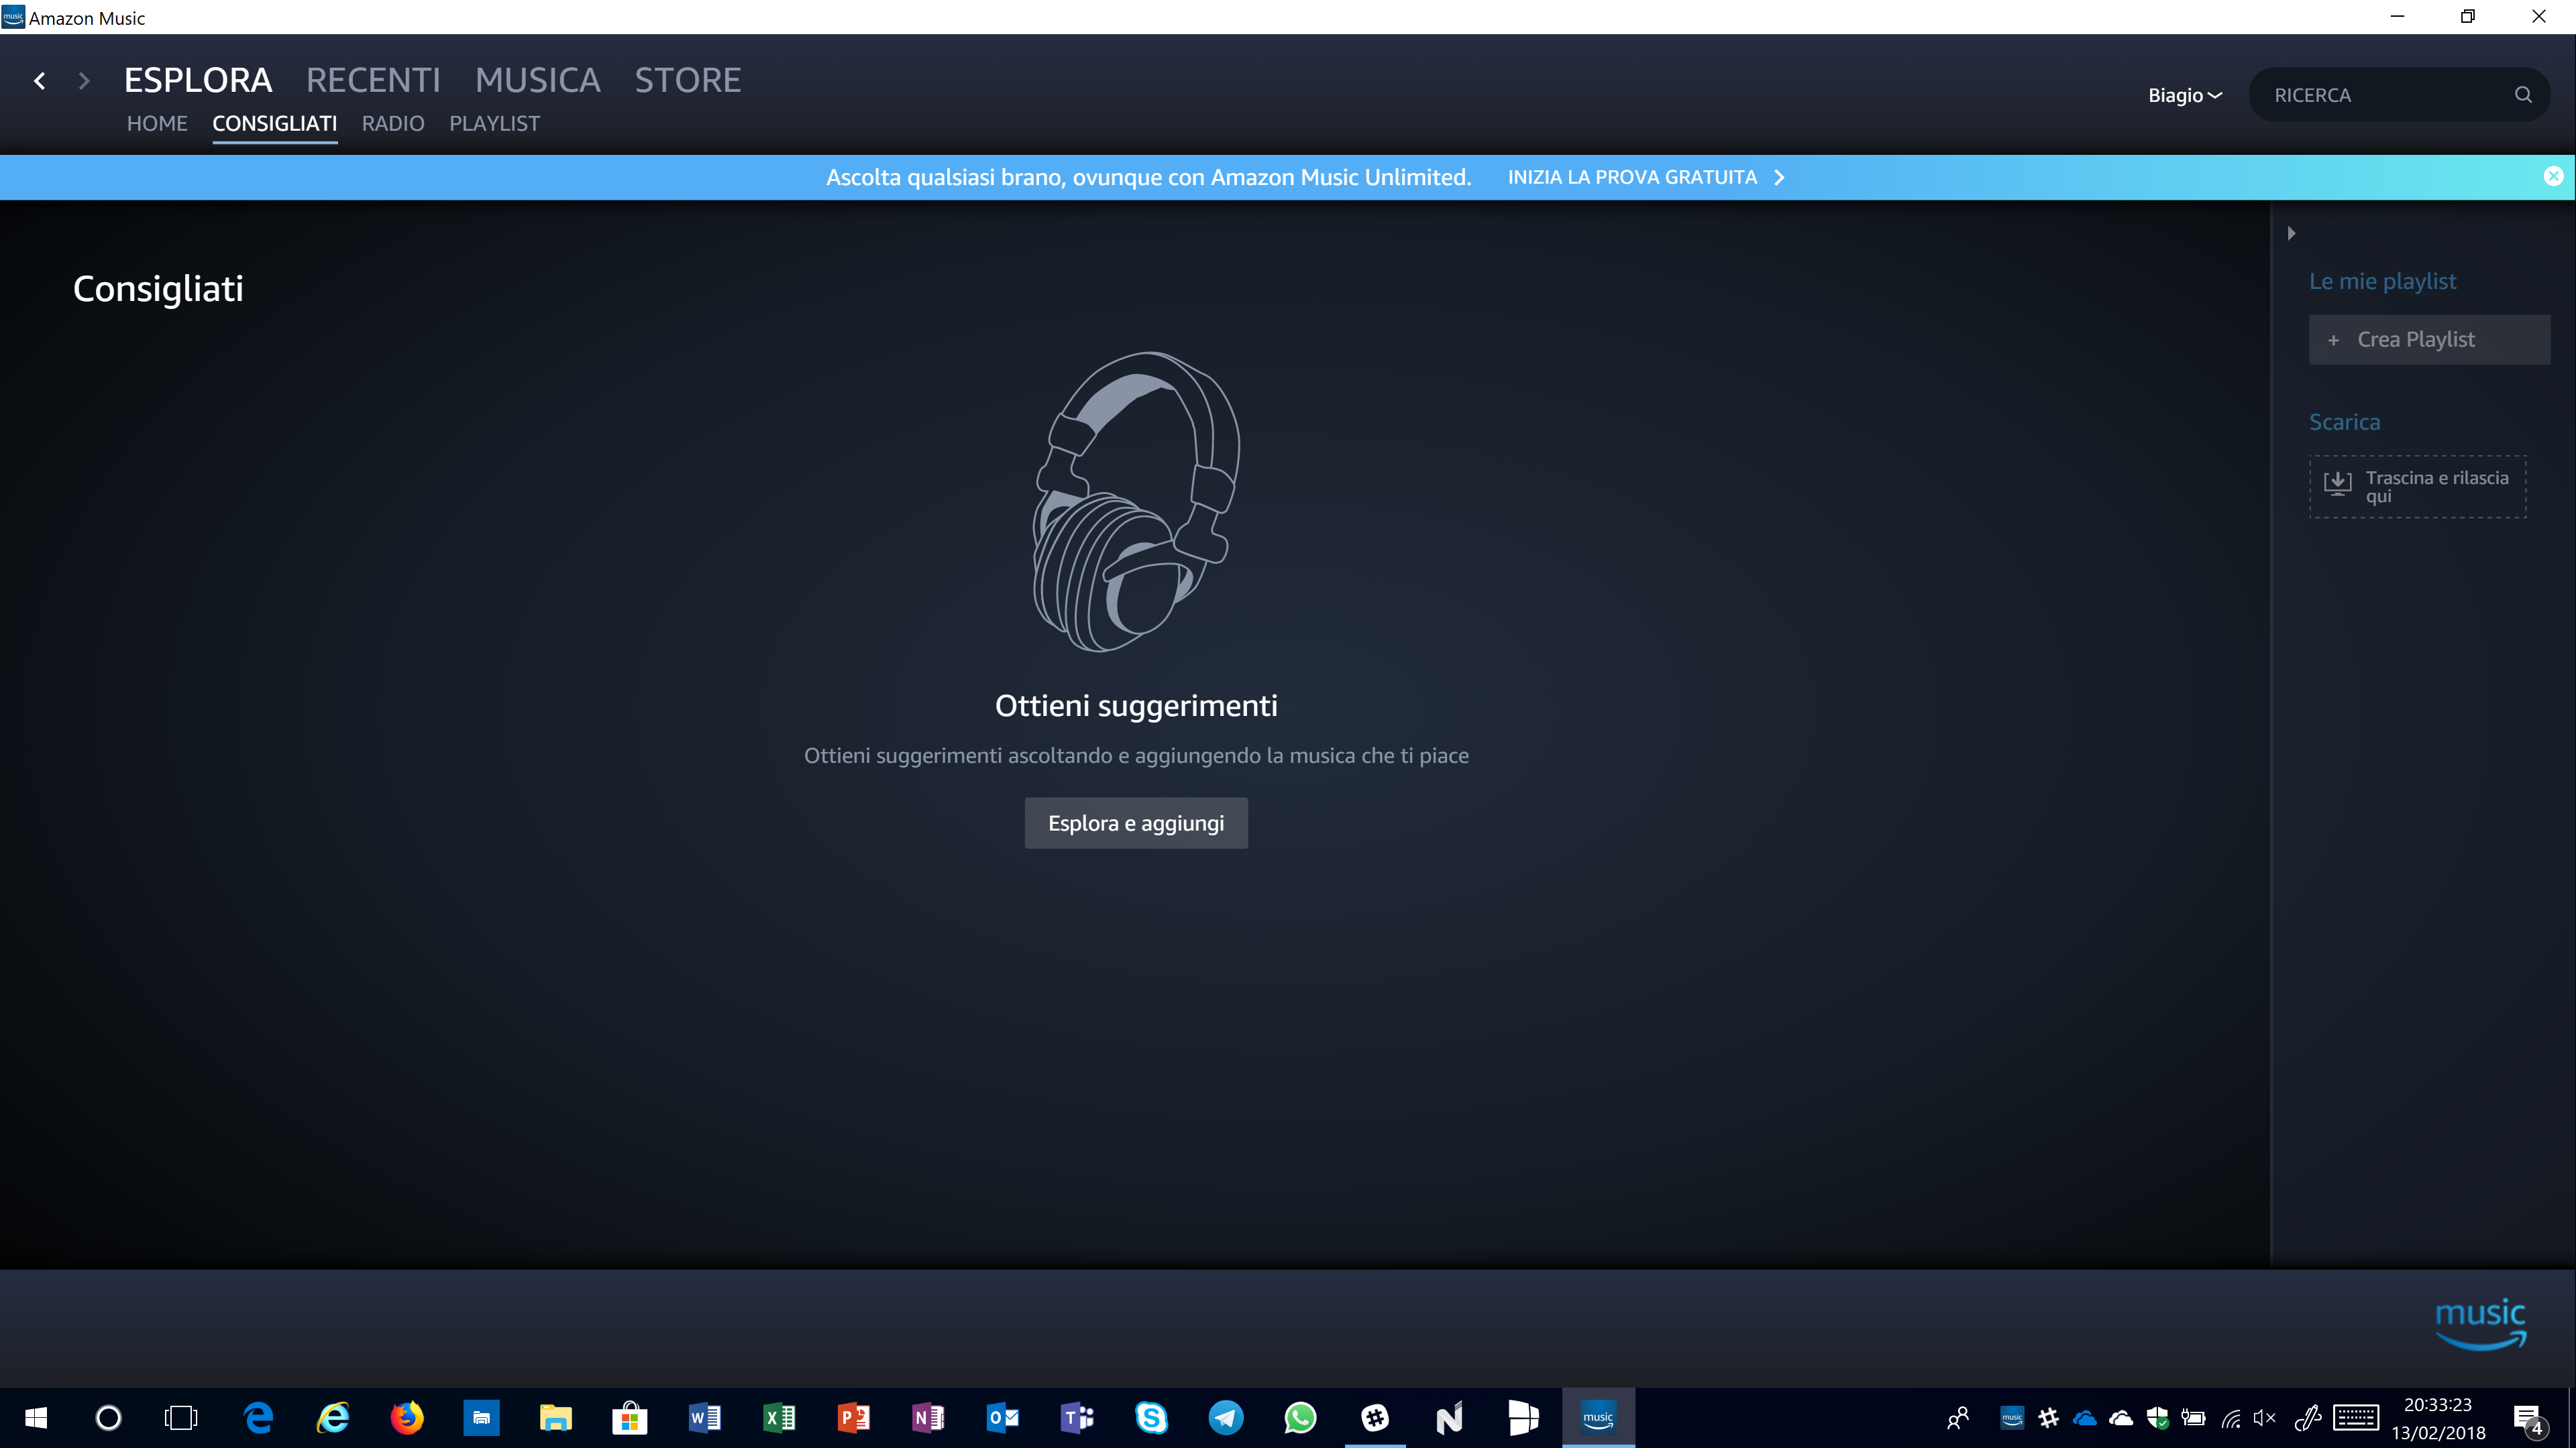Open Task View on the taskbar
Viewport: 2576px width, 1448px height.
click(181, 1417)
